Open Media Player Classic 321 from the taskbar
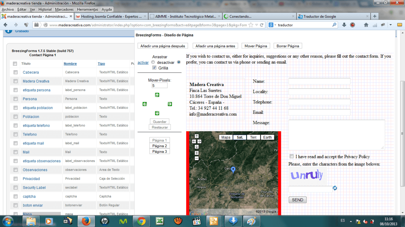 197,221
